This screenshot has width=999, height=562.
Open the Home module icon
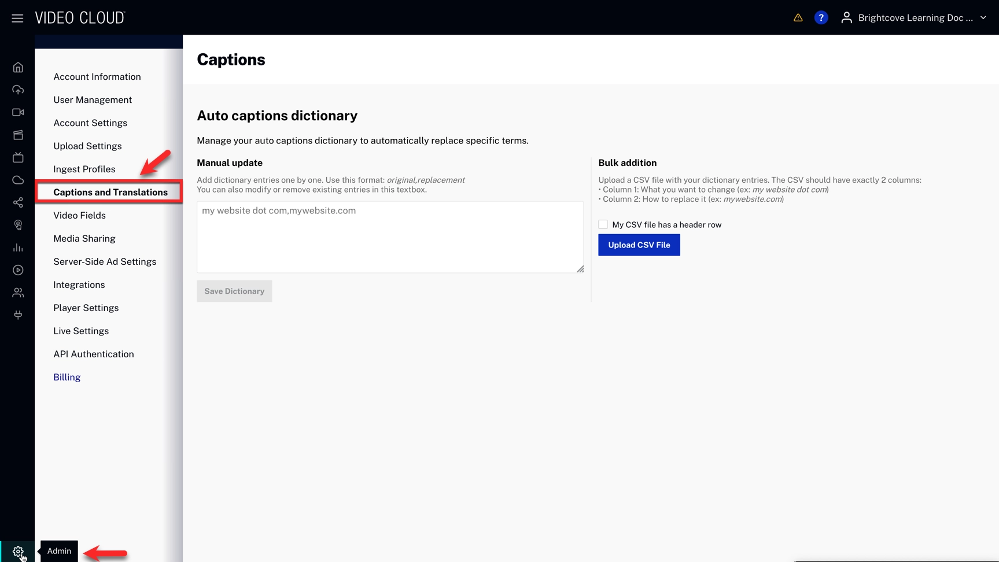point(18,68)
